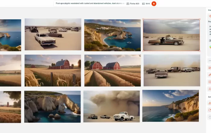Click the bottom-right handle of the selected image

pyautogui.click(x=200, y=51)
